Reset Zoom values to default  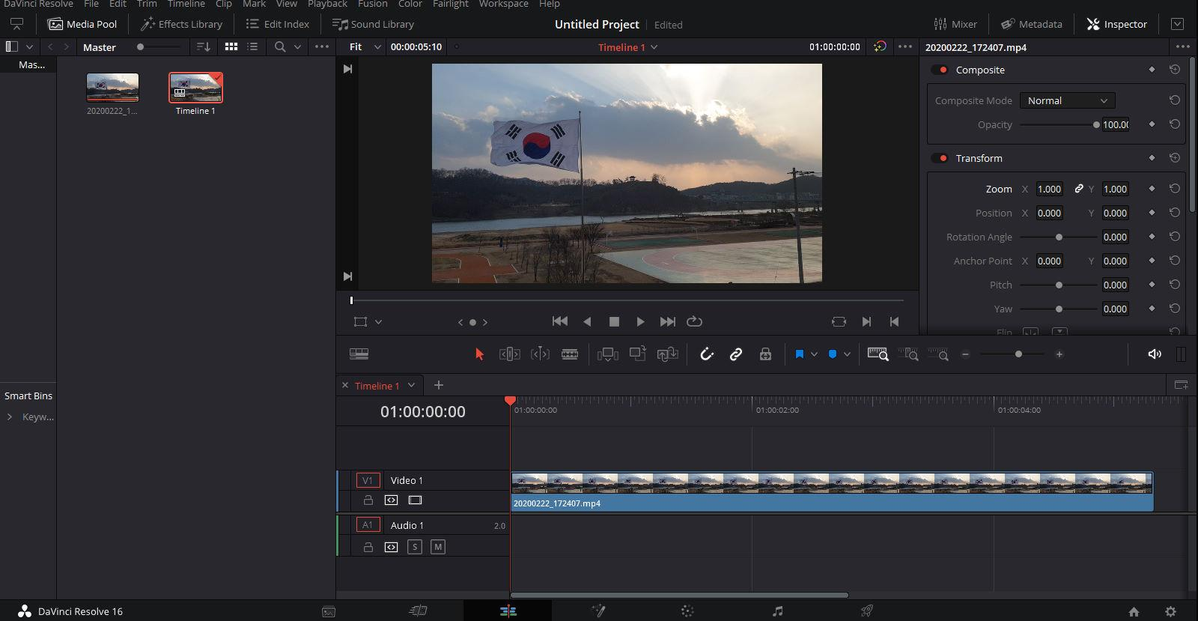pos(1174,189)
